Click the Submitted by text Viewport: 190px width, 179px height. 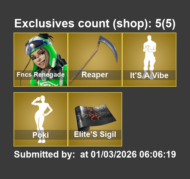44,154
